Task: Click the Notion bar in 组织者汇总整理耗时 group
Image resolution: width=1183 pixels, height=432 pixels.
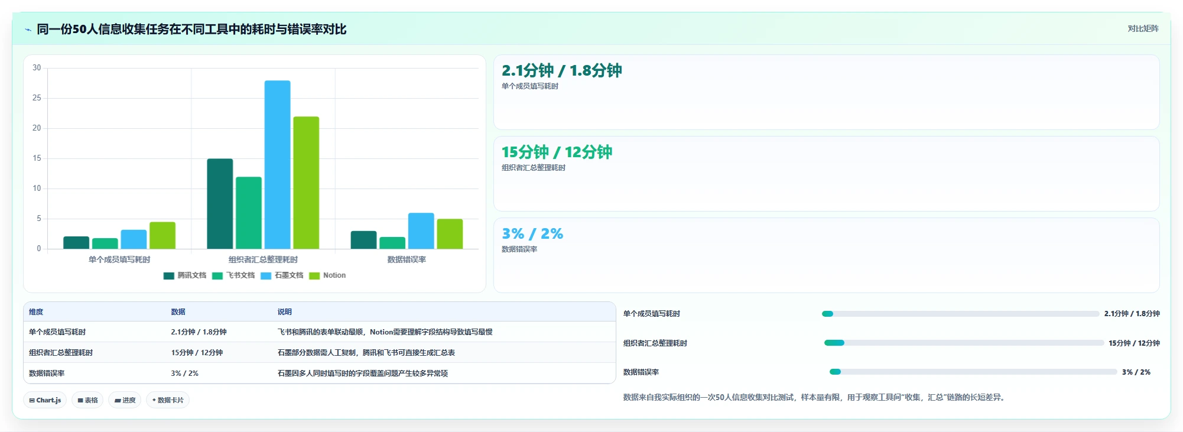Action: pyautogui.click(x=306, y=183)
